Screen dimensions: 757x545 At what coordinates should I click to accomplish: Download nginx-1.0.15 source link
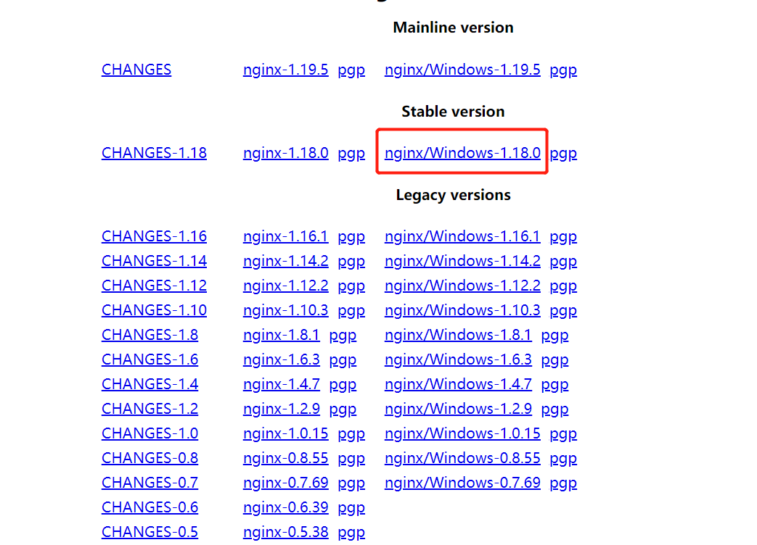point(286,433)
